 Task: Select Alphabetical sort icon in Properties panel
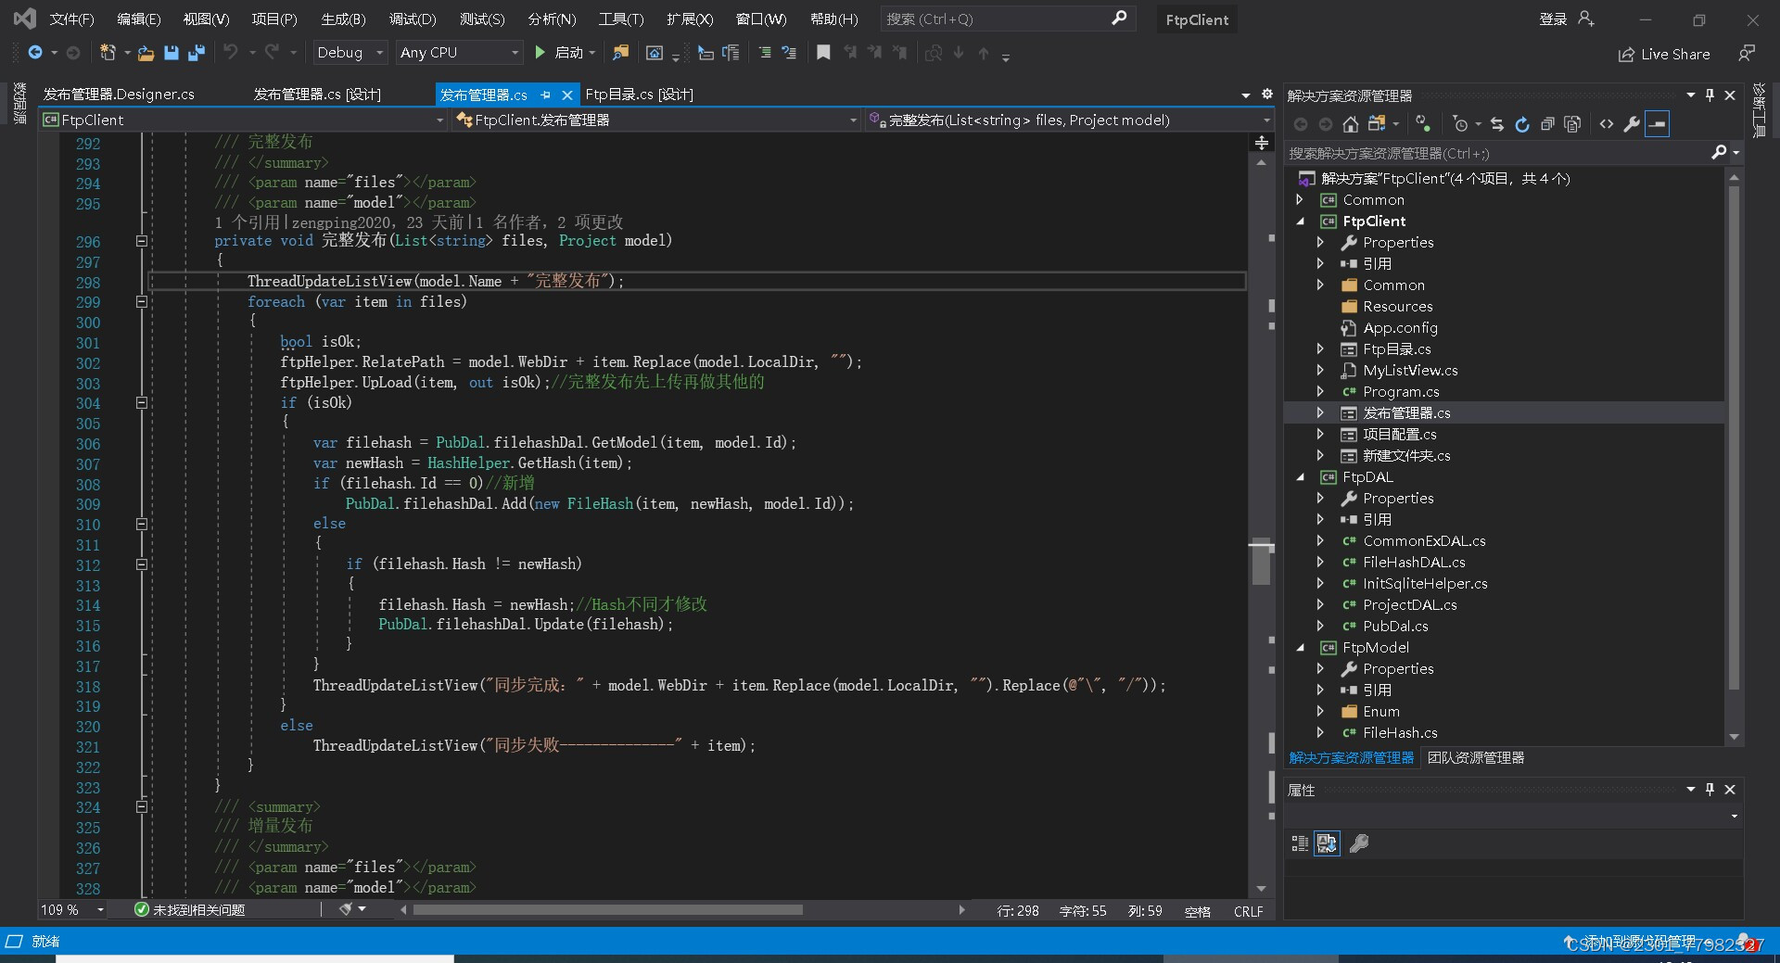point(1327,843)
